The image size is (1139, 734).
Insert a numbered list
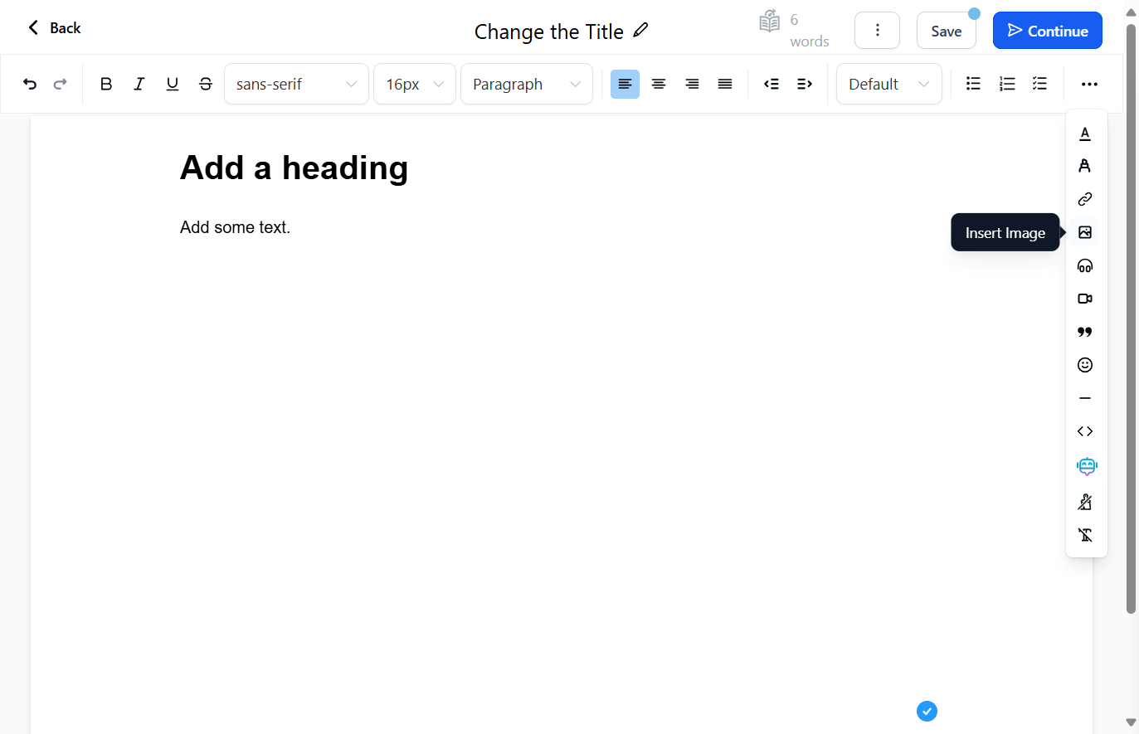click(1007, 84)
